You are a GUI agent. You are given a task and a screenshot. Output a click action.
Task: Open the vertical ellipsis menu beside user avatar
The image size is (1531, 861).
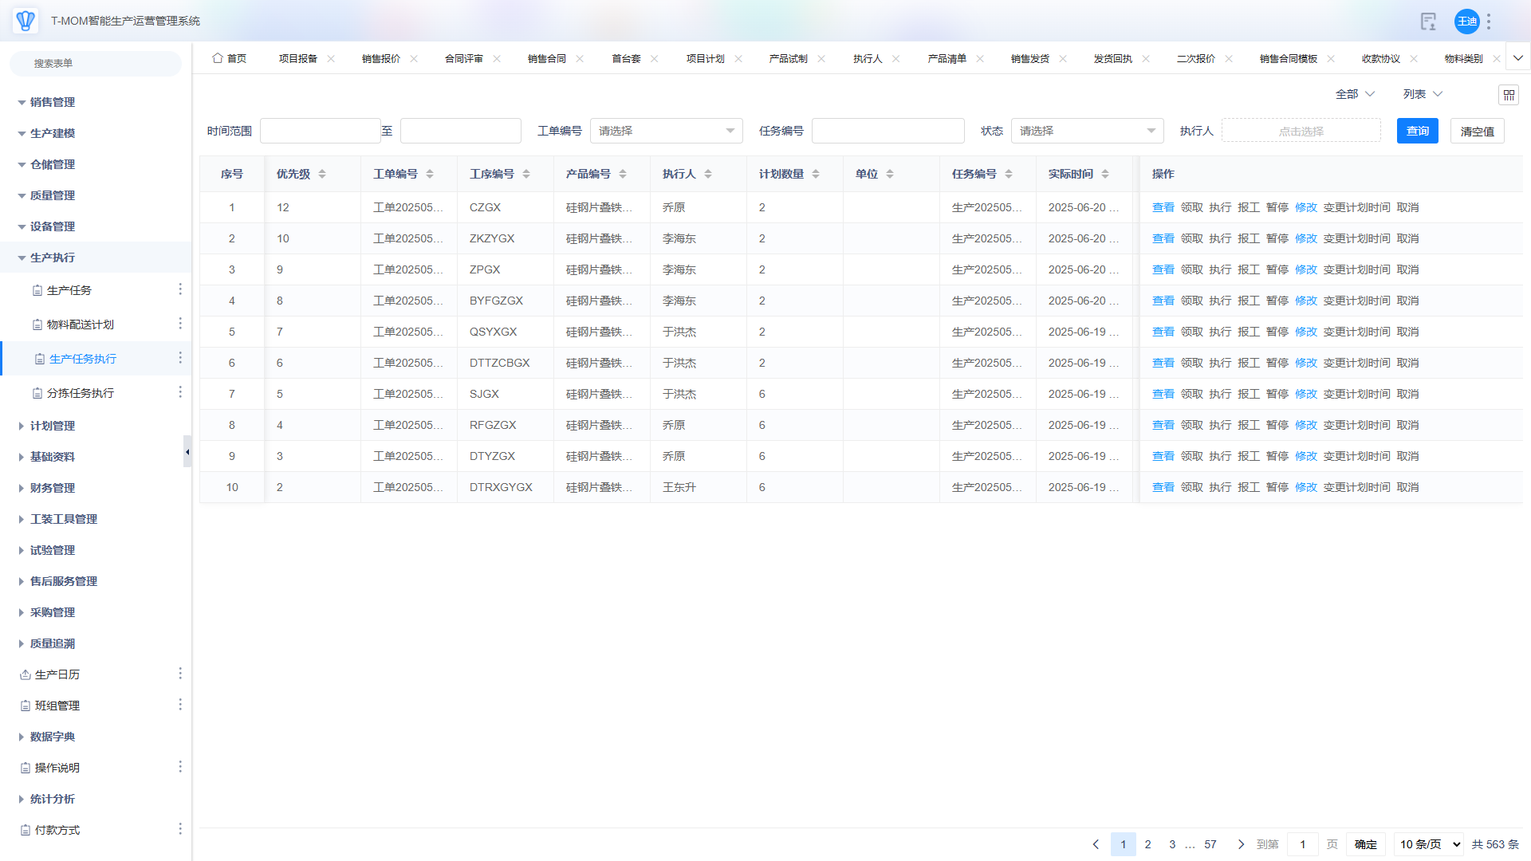(x=1489, y=22)
